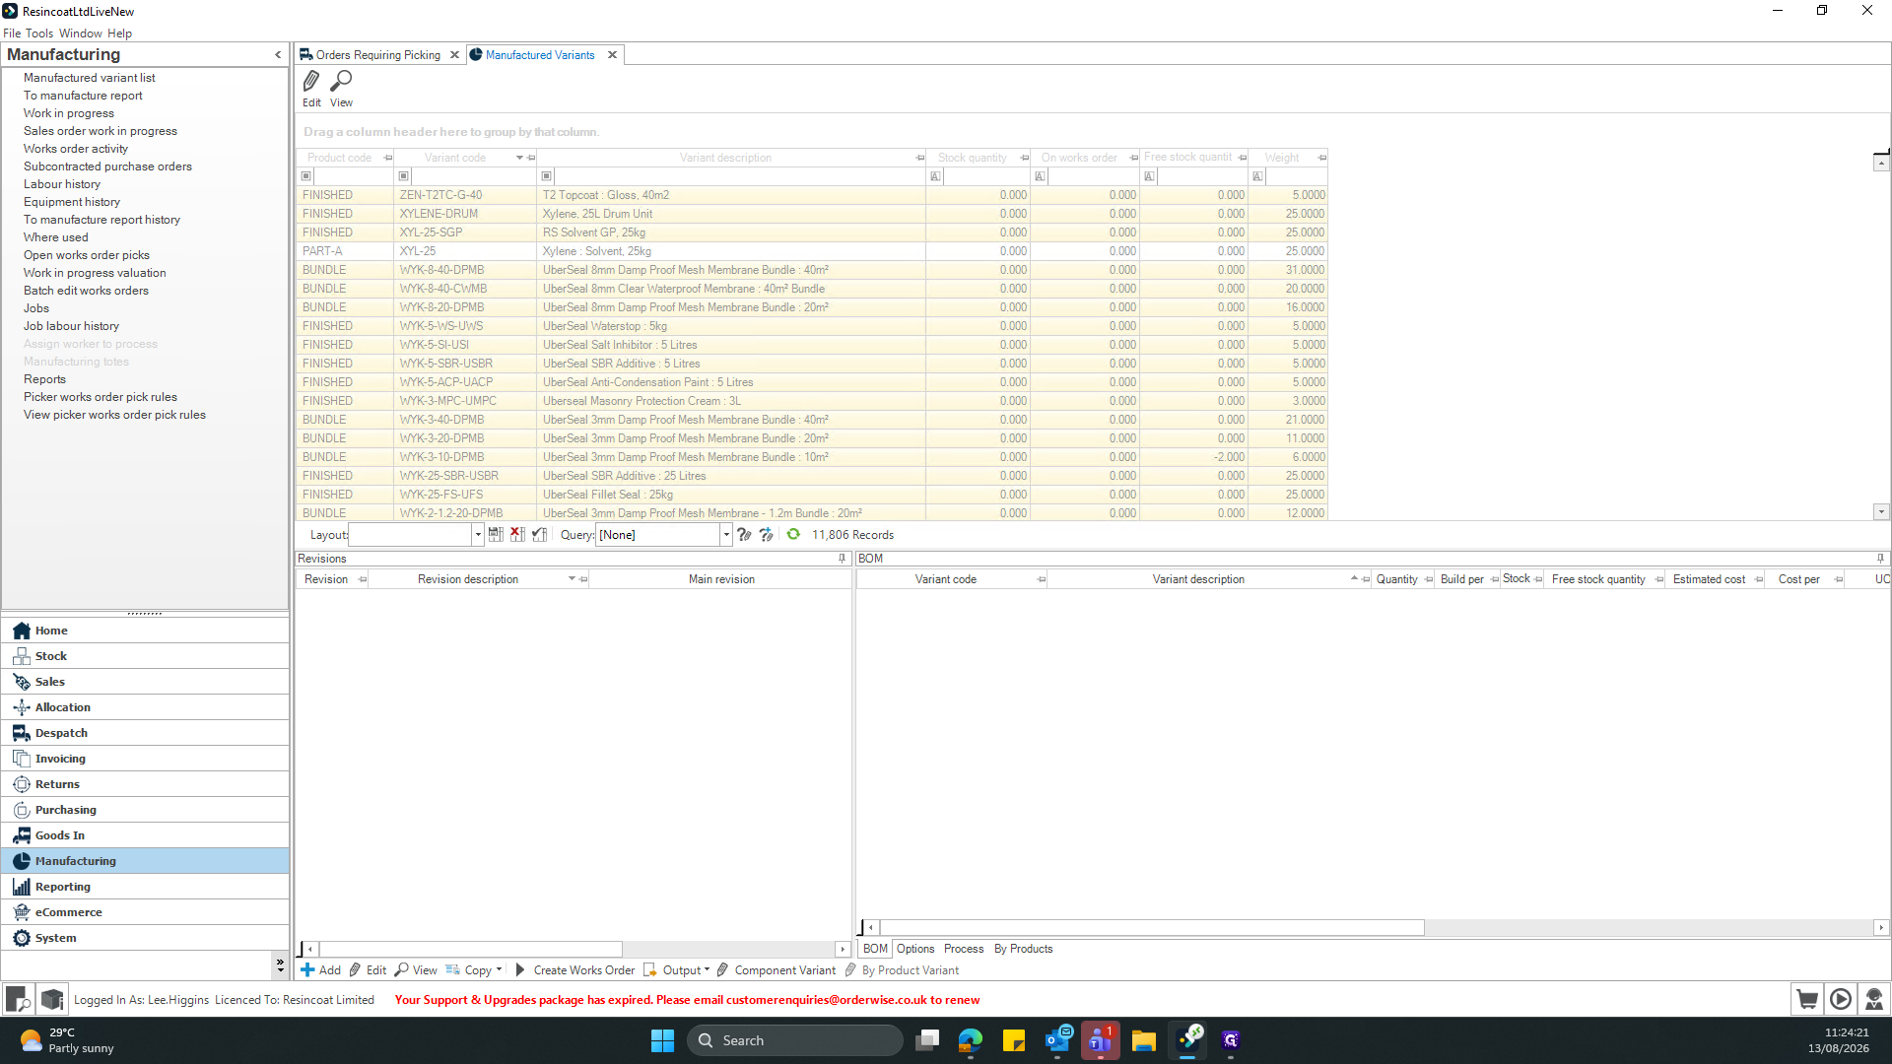The width and height of the screenshot is (1892, 1064).
Task: Click the circular play icon in the status bar
Action: [x=1841, y=999]
